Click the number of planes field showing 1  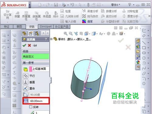pyautogui.click(x=42, y=112)
